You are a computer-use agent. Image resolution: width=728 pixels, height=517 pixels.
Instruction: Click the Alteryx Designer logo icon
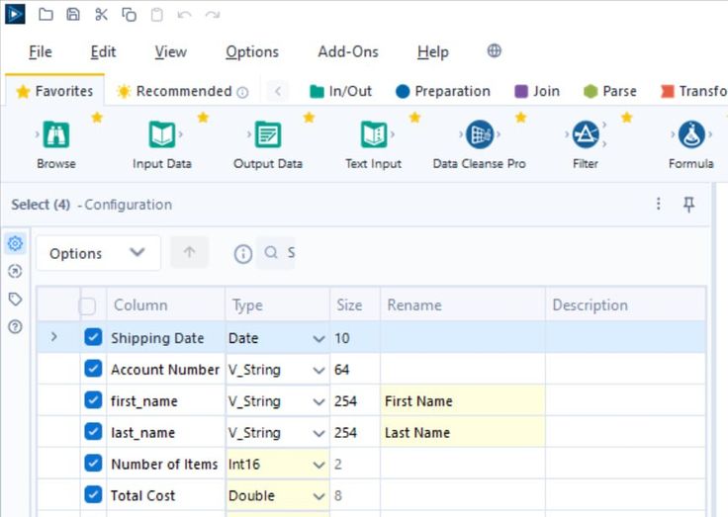15,14
